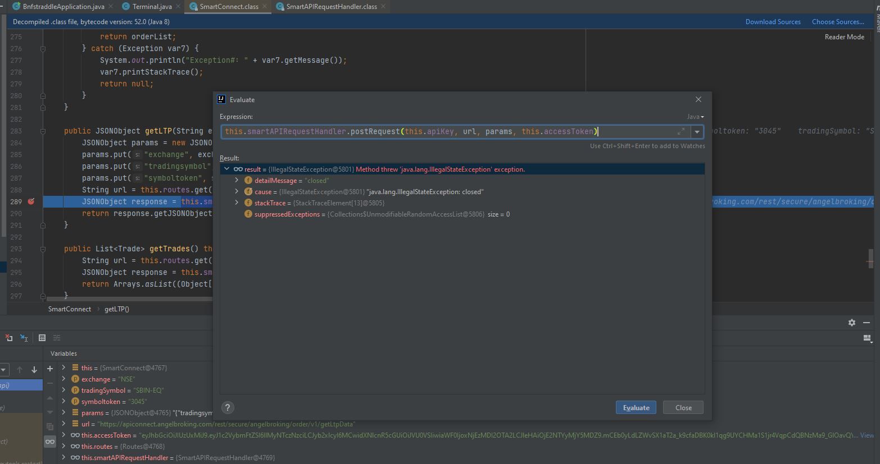The image size is (880, 464).
Task: Click the Variables panel header
Action: [x=63, y=353]
